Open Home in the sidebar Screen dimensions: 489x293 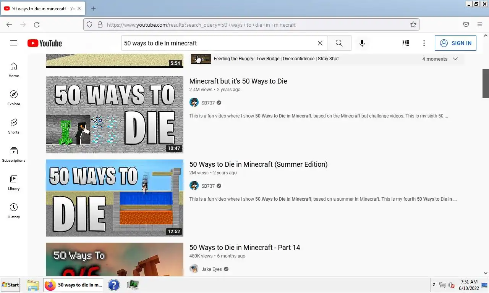tap(14, 70)
